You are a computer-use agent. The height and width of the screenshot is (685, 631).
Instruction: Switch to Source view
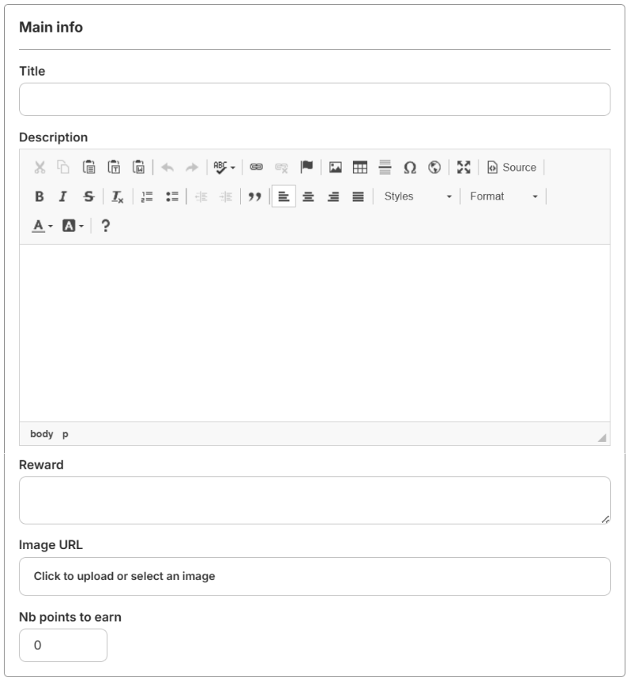[x=512, y=168]
